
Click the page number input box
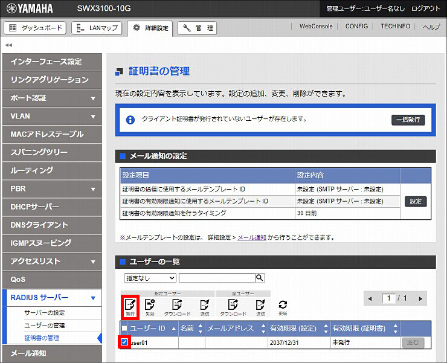coord(388,298)
